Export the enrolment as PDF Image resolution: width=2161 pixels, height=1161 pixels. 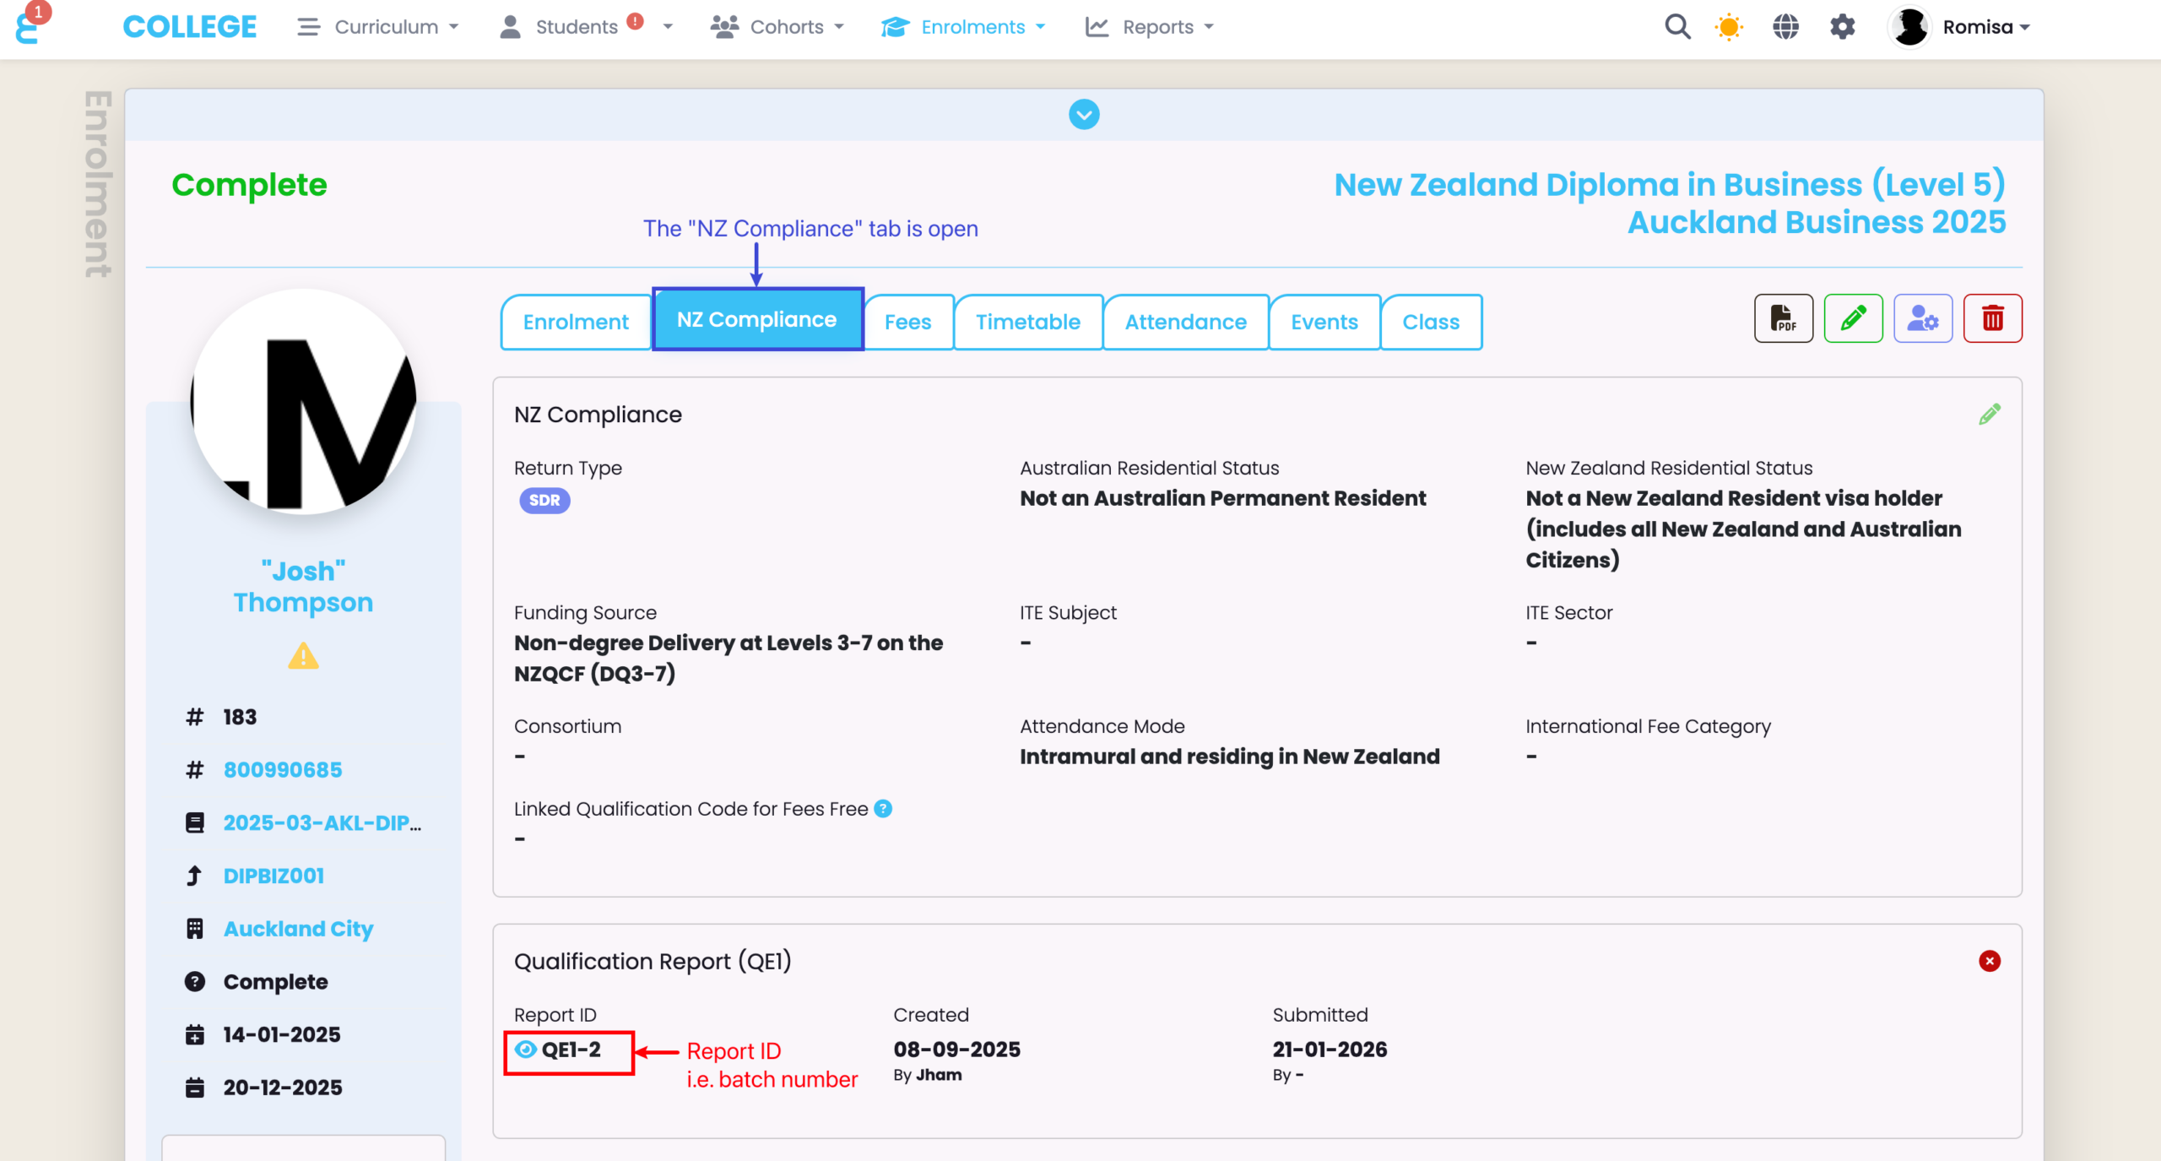[x=1783, y=318]
